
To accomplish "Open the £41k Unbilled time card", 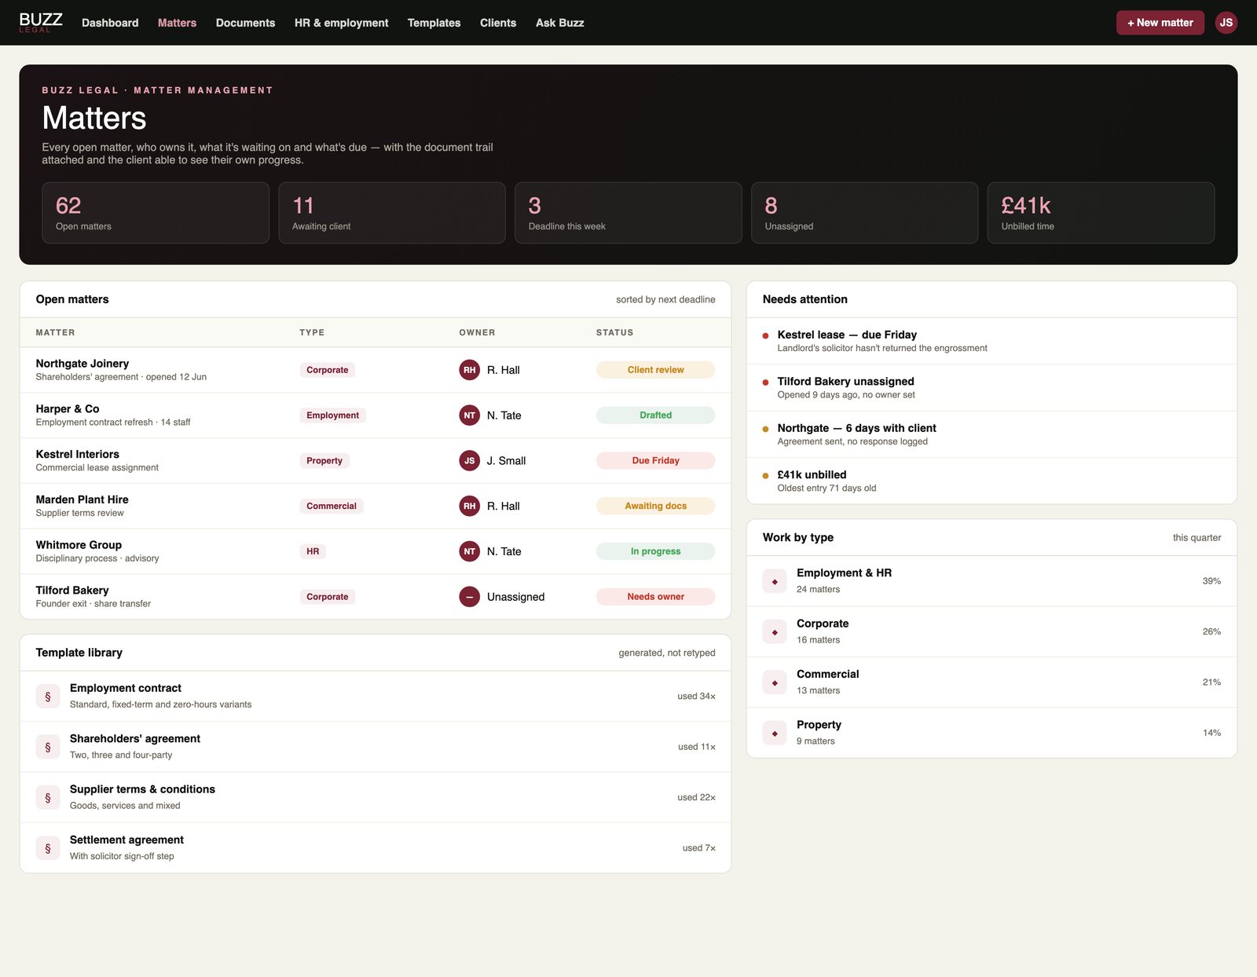I will click(x=1101, y=213).
